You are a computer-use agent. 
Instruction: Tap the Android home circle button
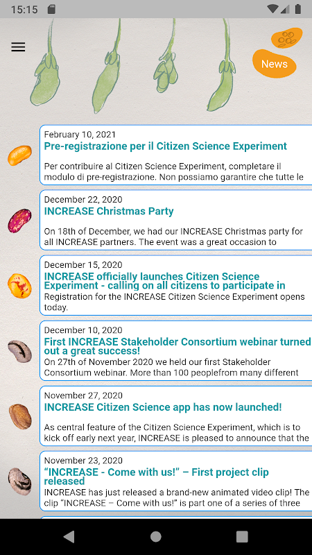click(155, 537)
